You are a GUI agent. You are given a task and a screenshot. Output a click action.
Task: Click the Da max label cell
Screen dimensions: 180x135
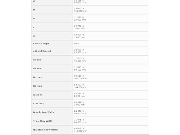[x=52, y=77]
